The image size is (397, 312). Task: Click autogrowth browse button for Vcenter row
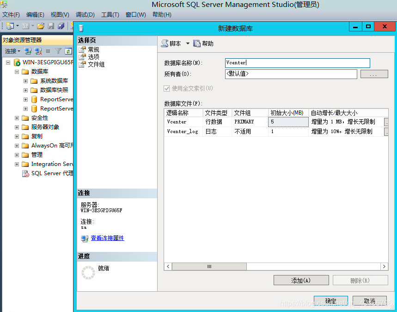pos(386,122)
